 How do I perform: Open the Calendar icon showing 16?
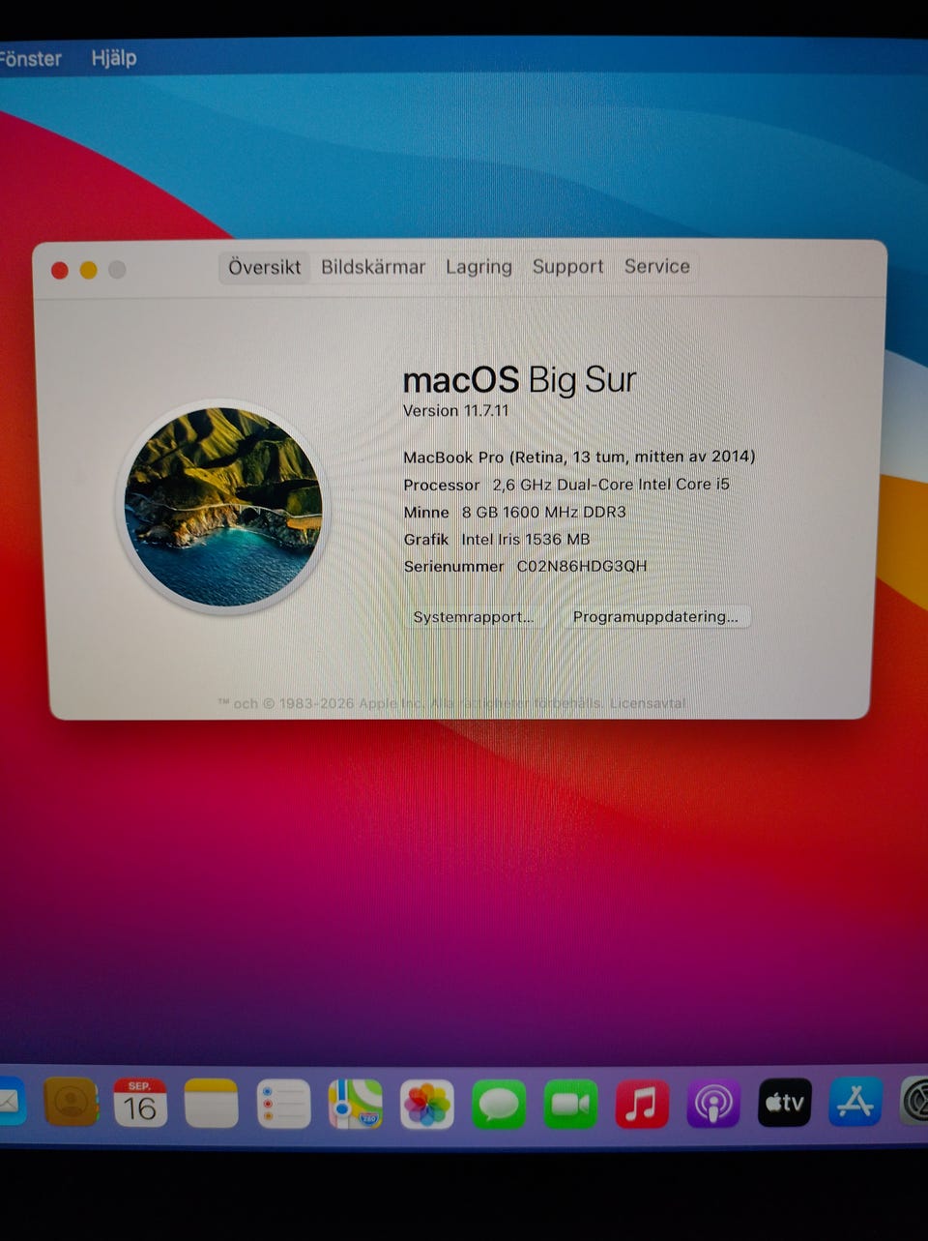[x=140, y=1103]
